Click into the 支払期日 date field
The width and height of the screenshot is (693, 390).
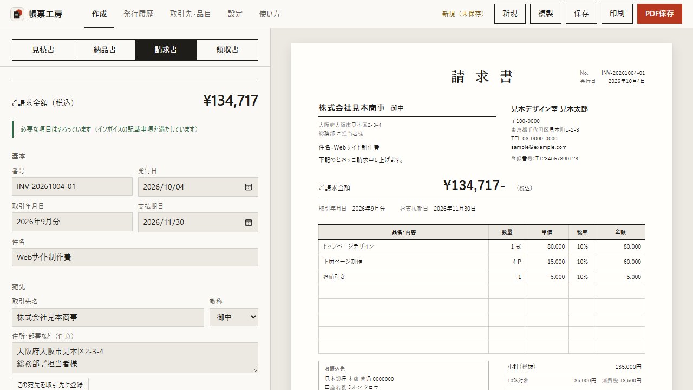tap(198, 222)
